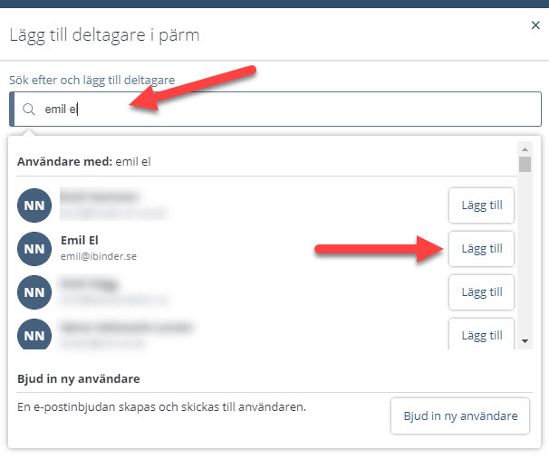
Task: Click Bjud in ny användare button
Action: [460, 415]
